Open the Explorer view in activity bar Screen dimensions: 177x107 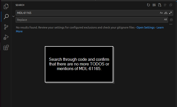[x=6, y=6]
